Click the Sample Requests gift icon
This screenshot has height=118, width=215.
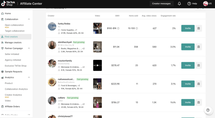click(2, 72)
